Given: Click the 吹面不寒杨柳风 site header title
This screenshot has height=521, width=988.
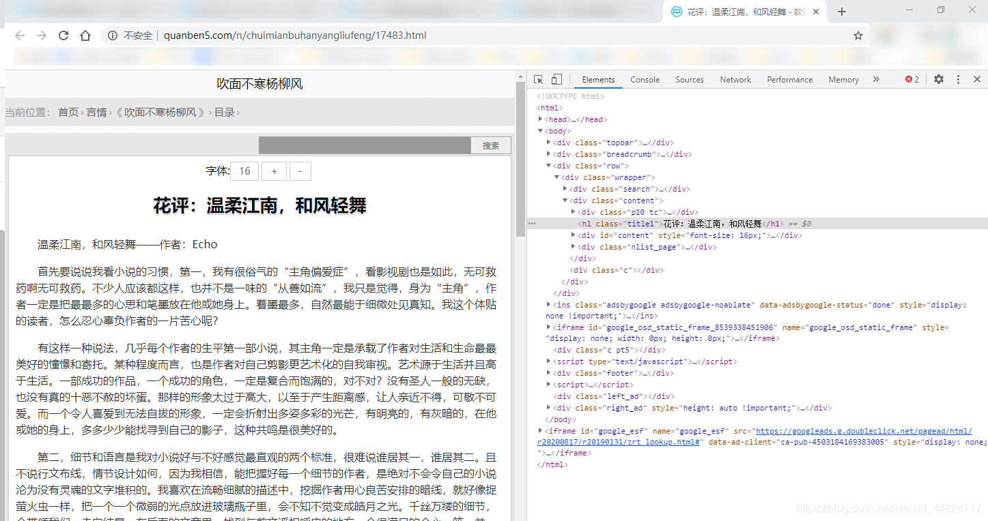Looking at the screenshot, I should coord(259,84).
